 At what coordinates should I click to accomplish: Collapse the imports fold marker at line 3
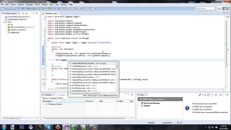[47, 17]
